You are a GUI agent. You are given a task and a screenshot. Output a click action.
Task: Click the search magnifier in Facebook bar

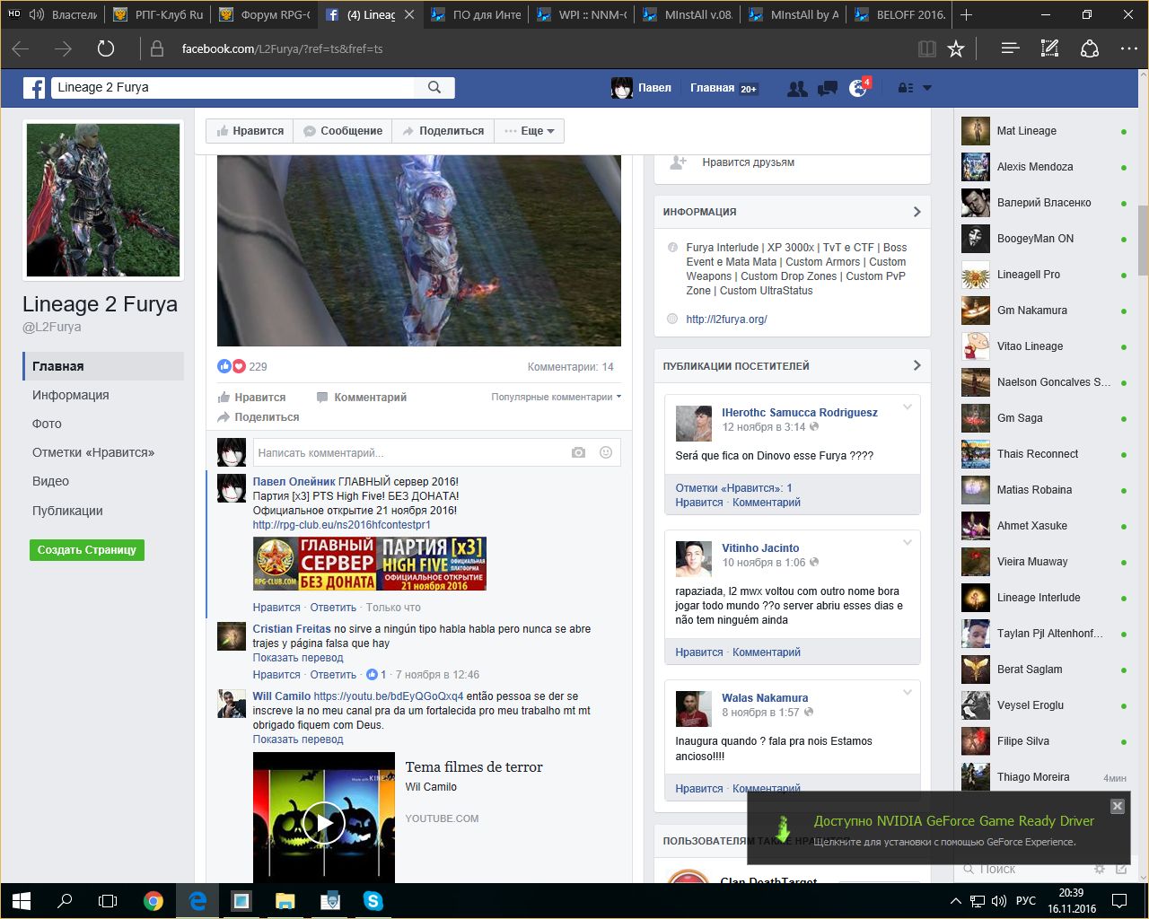click(434, 87)
